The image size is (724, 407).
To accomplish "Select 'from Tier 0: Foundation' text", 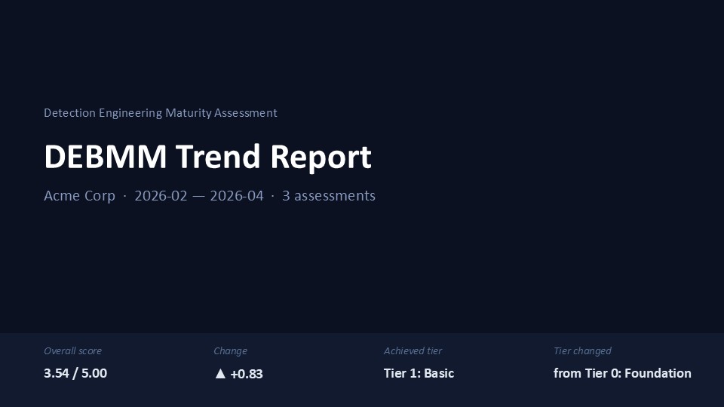I will pyautogui.click(x=622, y=373).
